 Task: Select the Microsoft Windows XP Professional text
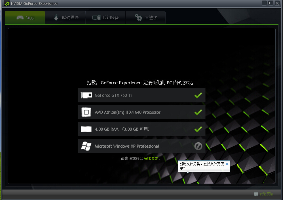[x=127, y=146]
